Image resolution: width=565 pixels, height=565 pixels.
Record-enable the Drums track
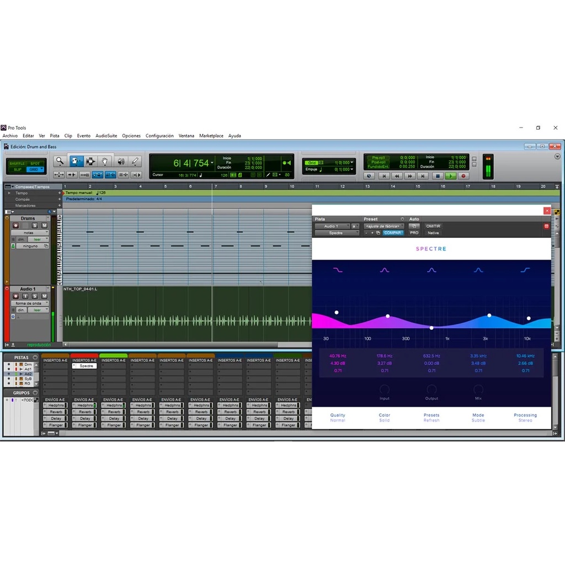pyautogui.click(x=15, y=225)
